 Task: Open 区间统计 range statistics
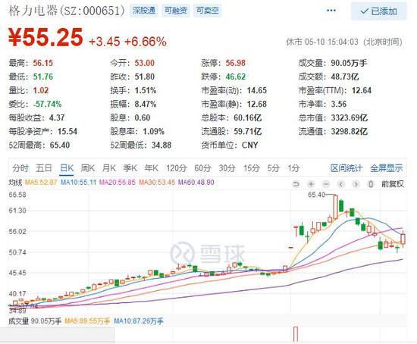346,168
